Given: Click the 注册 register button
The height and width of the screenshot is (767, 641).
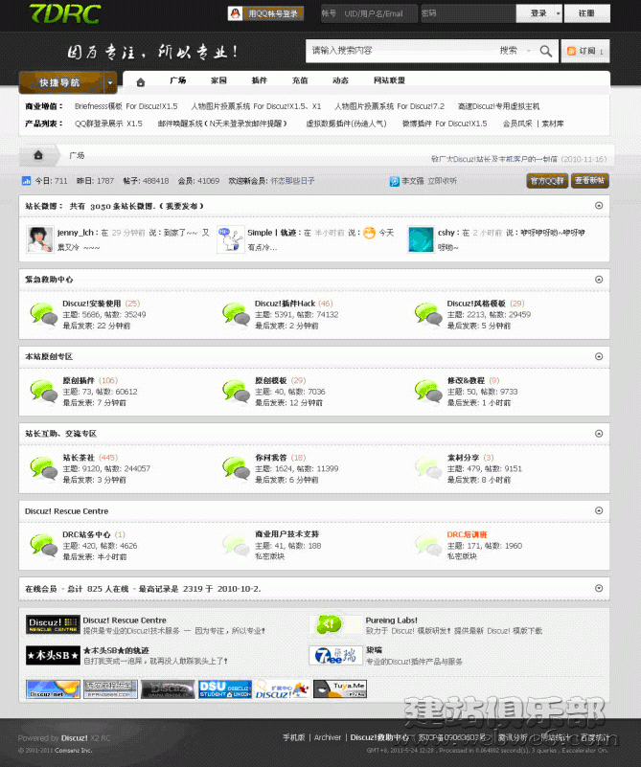Looking at the screenshot, I should [x=586, y=13].
